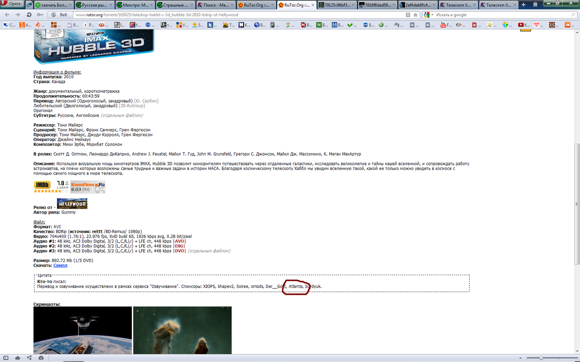Switch to the 'Маэстро: М...' tab
The width and height of the screenshot is (580, 362).
point(135,5)
